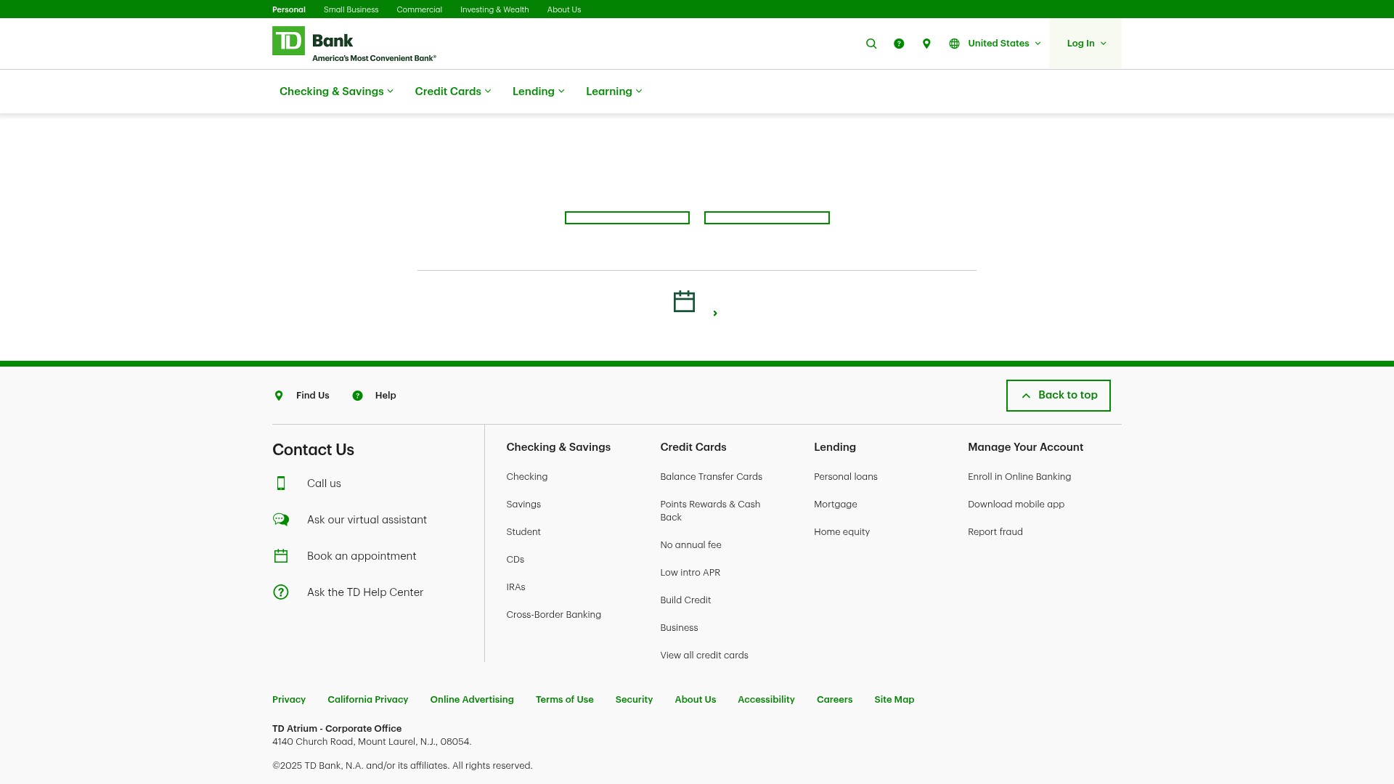1394x784 pixels.
Task: Click the chat bubble virtual assistant icon
Action: pyautogui.click(x=281, y=520)
